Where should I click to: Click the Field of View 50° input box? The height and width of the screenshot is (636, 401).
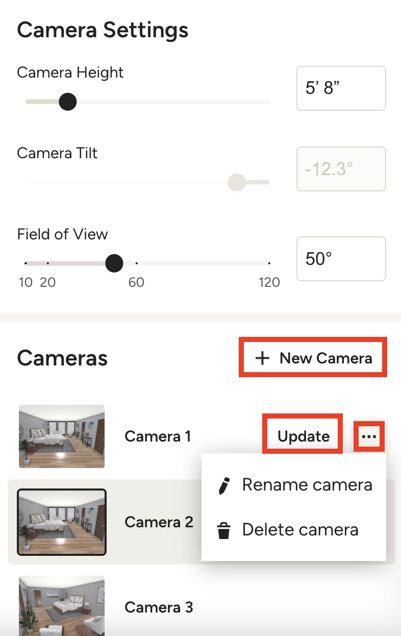click(341, 259)
